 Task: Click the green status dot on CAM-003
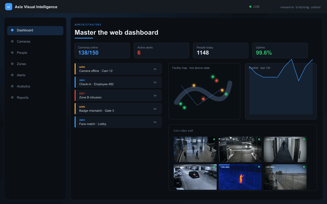(x=304, y=139)
